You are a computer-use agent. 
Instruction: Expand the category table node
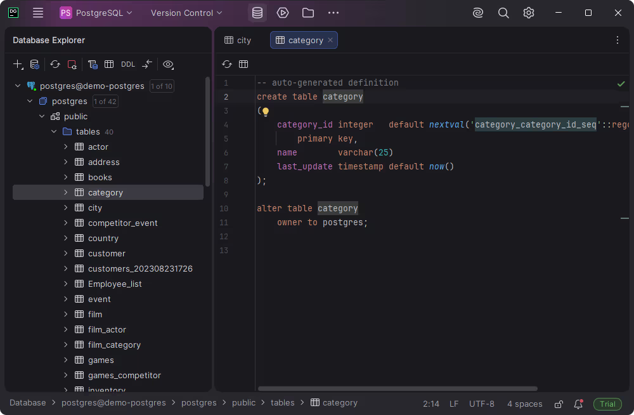click(66, 192)
